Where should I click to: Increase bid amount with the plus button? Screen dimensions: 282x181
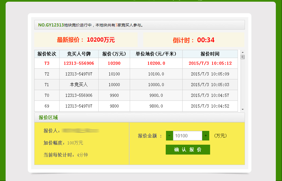coord(206,136)
